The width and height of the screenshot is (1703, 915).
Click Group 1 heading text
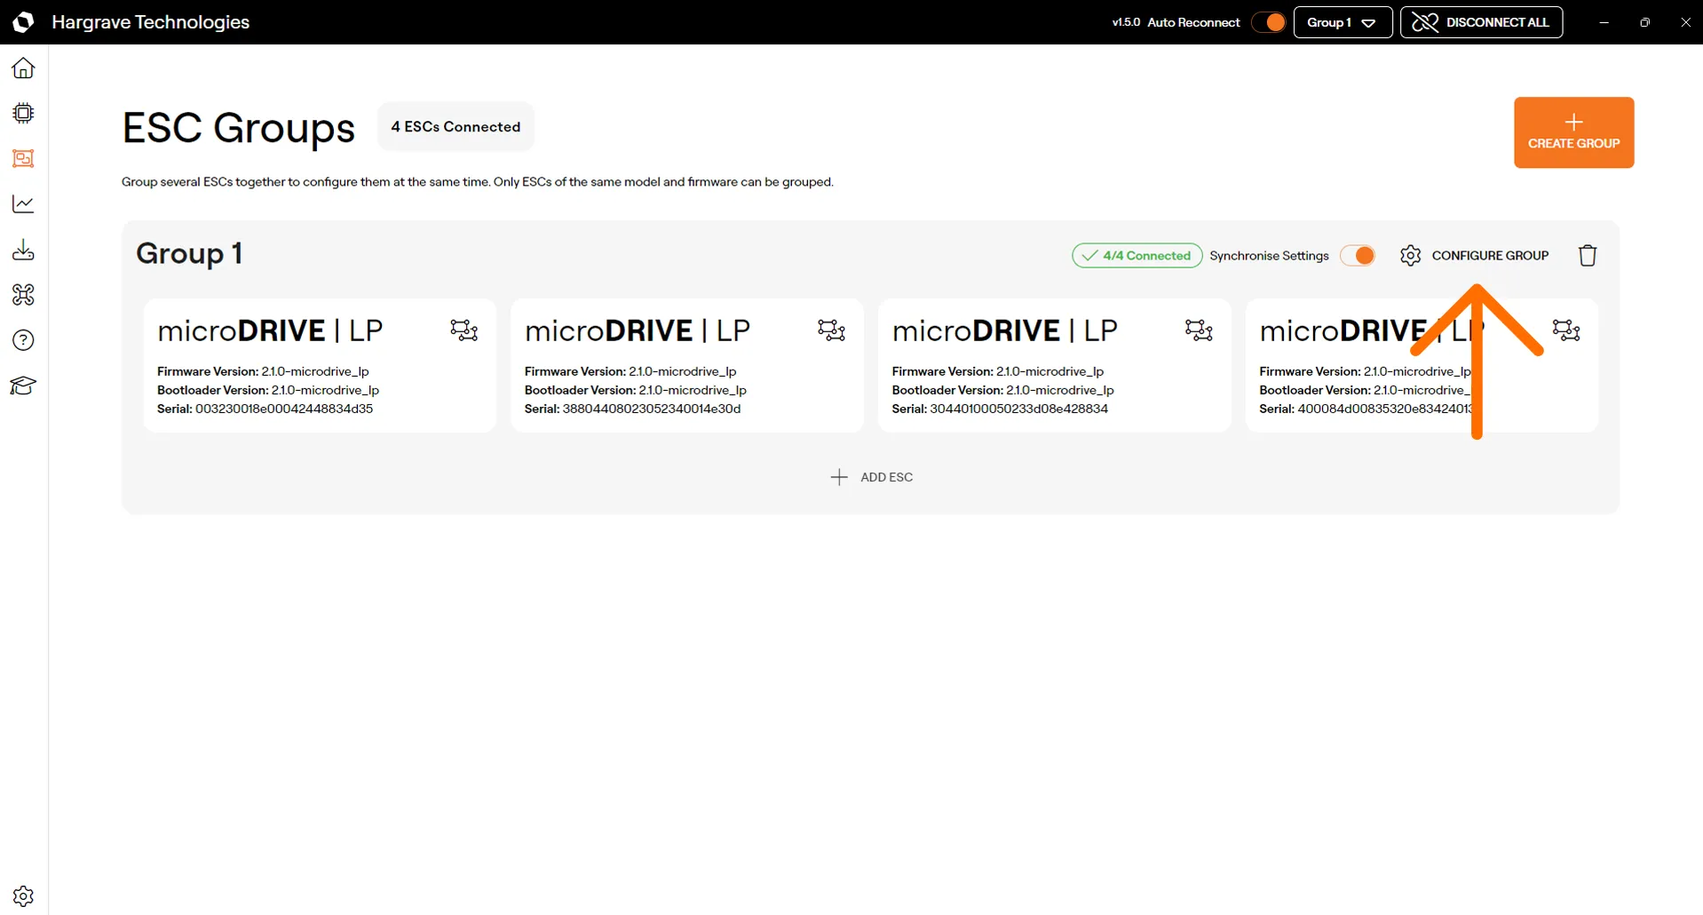click(189, 254)
